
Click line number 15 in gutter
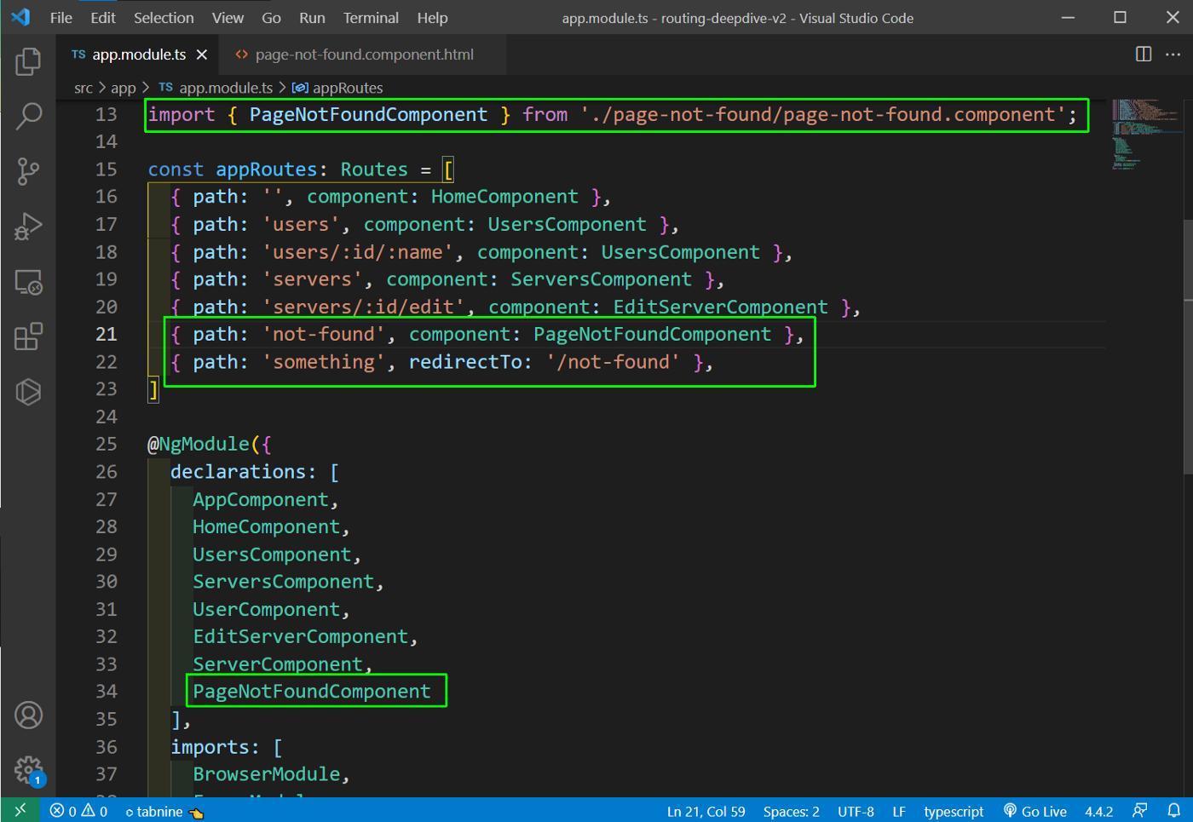[x=107, y=170]
